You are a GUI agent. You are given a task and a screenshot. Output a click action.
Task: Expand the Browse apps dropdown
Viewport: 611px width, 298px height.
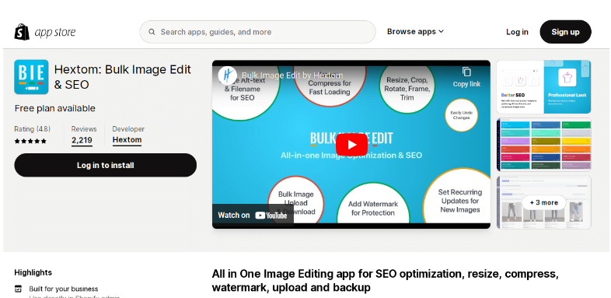pos(415,32)
